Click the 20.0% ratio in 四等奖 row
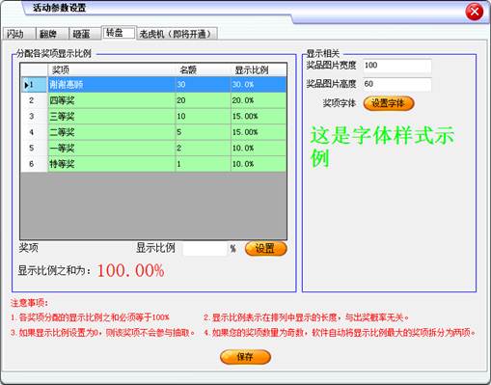This screenshot has height=385, width=491. point(259,100)
